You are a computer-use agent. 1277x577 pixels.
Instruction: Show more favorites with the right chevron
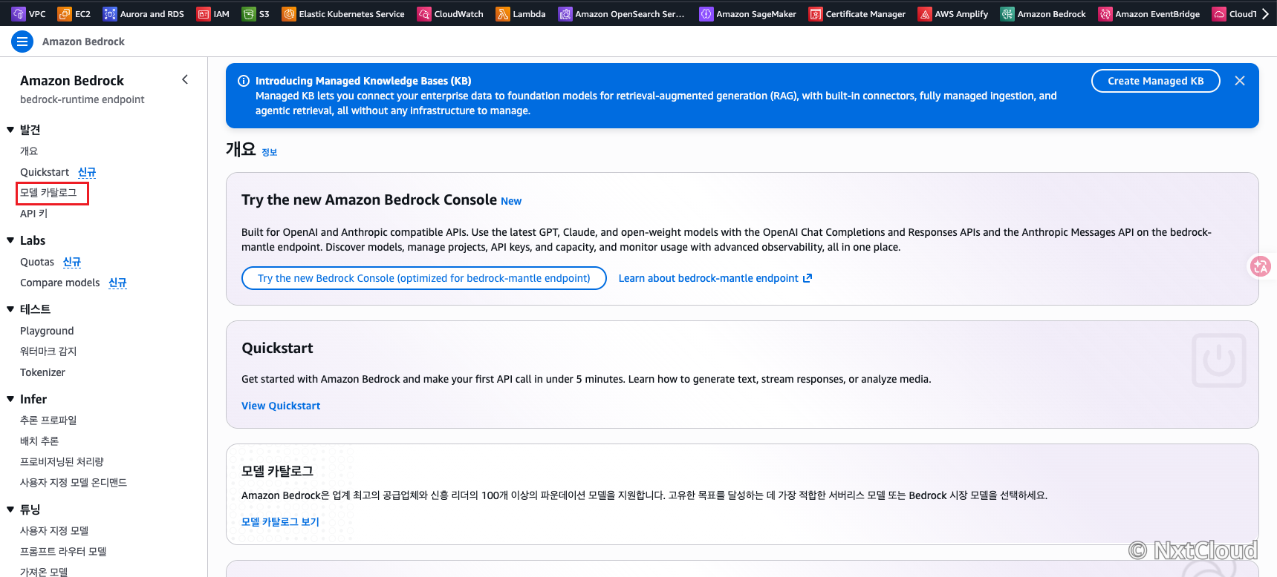pyautogui.click(x=1266, y=14)
